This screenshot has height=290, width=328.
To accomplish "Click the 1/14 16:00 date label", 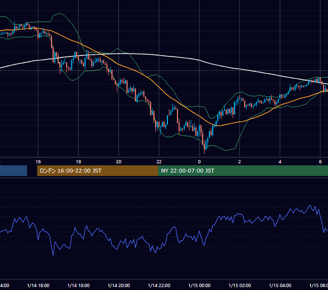I will 38,286.
